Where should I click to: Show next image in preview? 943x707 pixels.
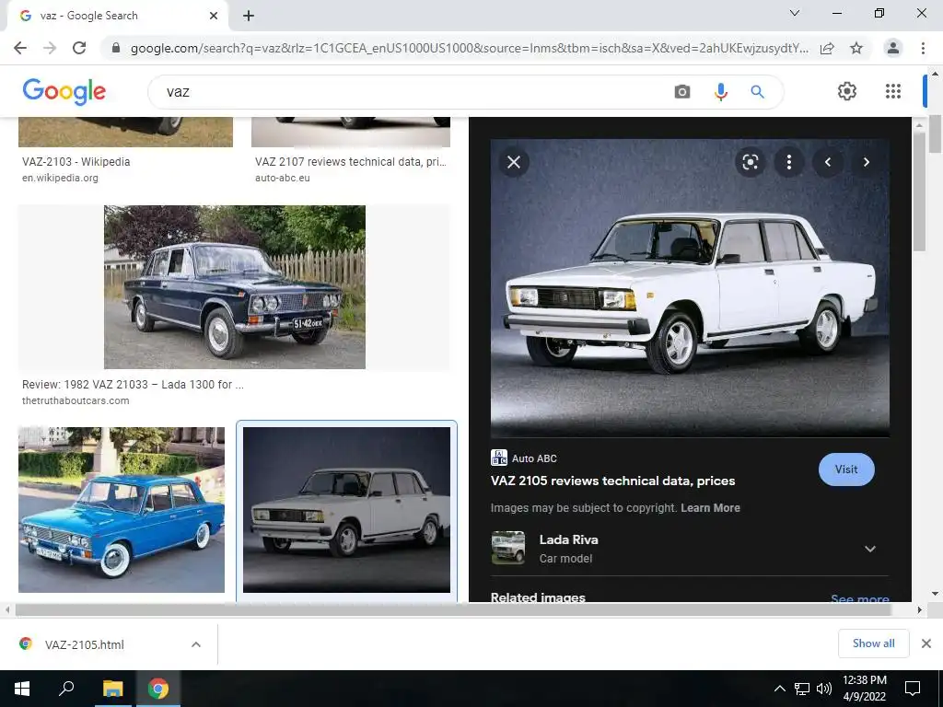[x=866, y=162]
